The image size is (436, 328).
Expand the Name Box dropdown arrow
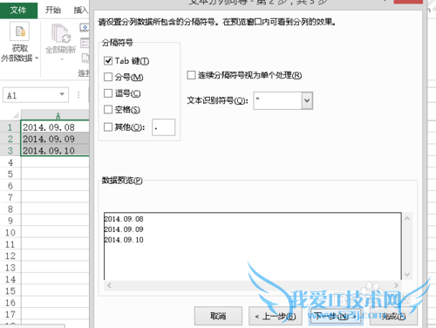point(62,94)
